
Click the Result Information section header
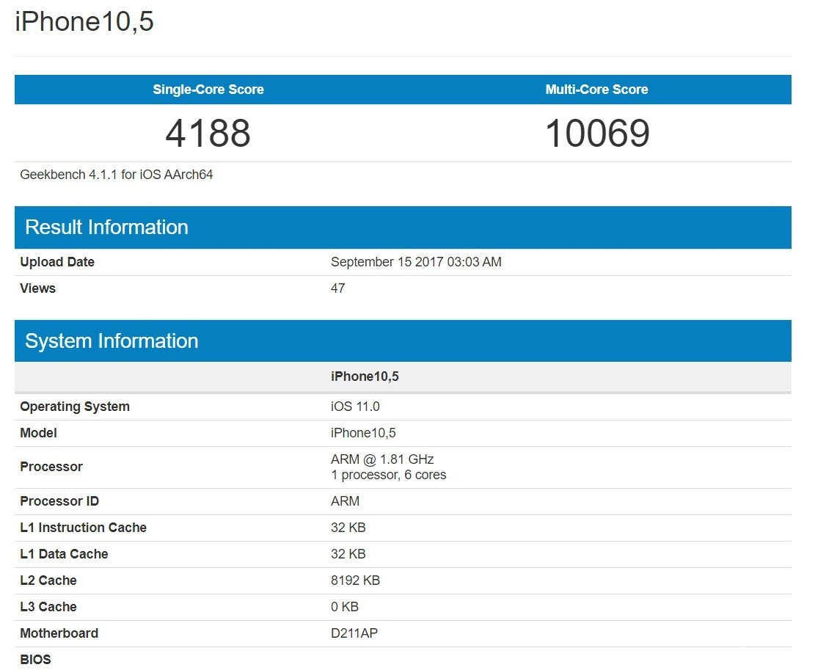(x=107, y=227)
